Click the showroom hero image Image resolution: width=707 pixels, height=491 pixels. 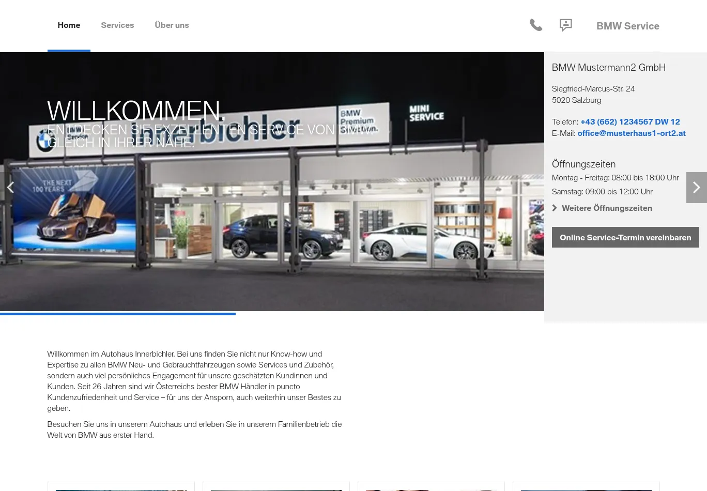point(310,233)
